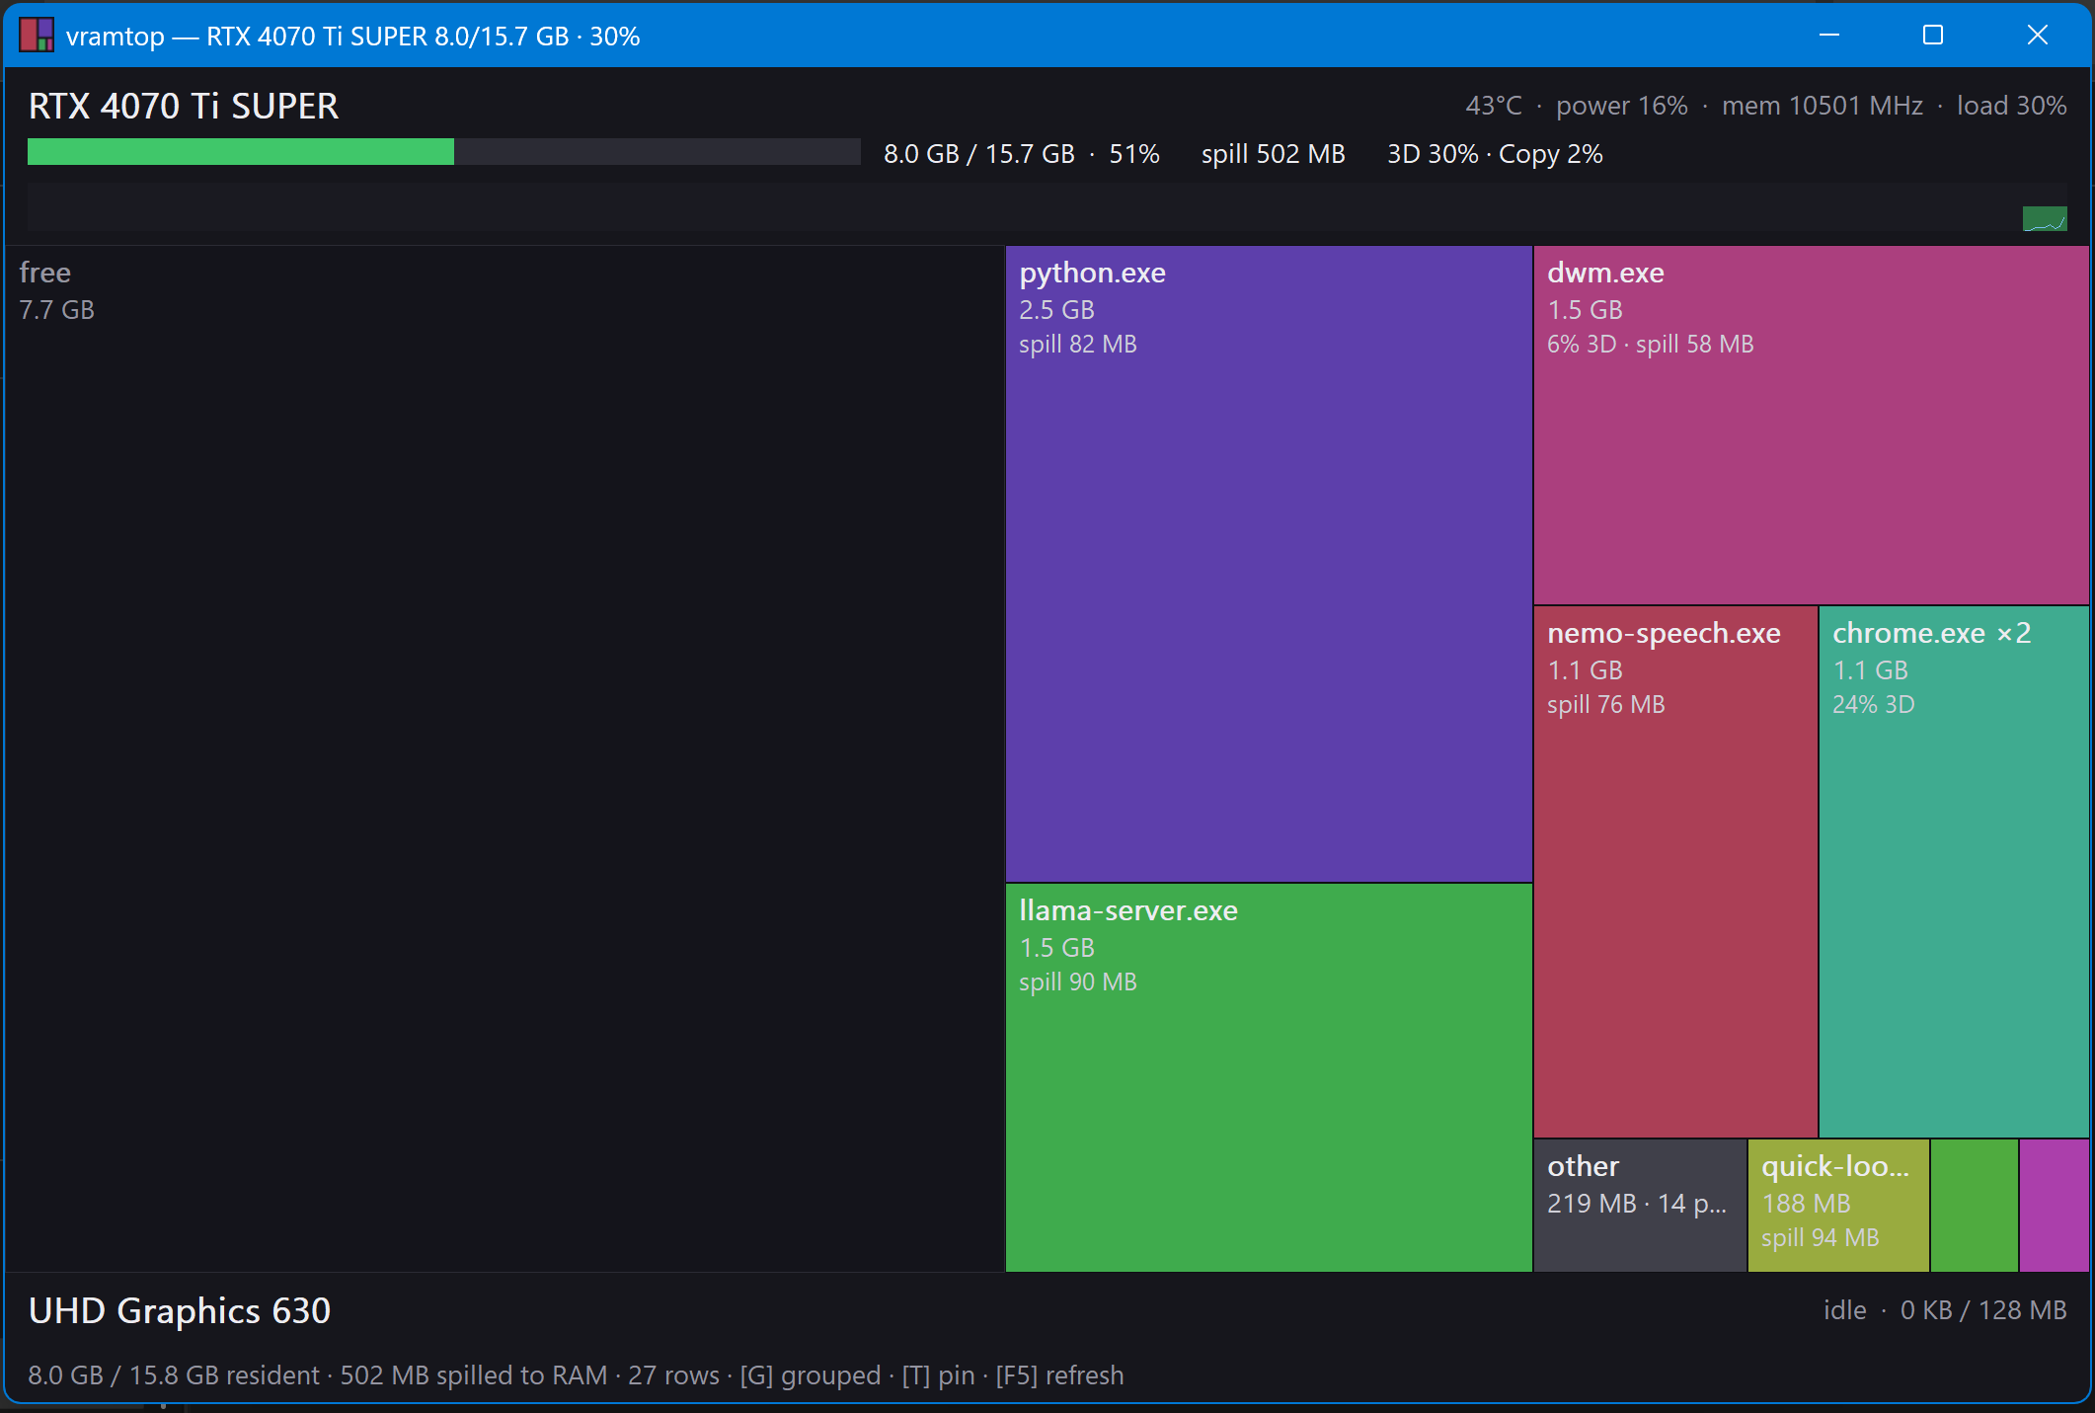Click '502 MB spilled to RAM' in status bar

[474, 1375]
